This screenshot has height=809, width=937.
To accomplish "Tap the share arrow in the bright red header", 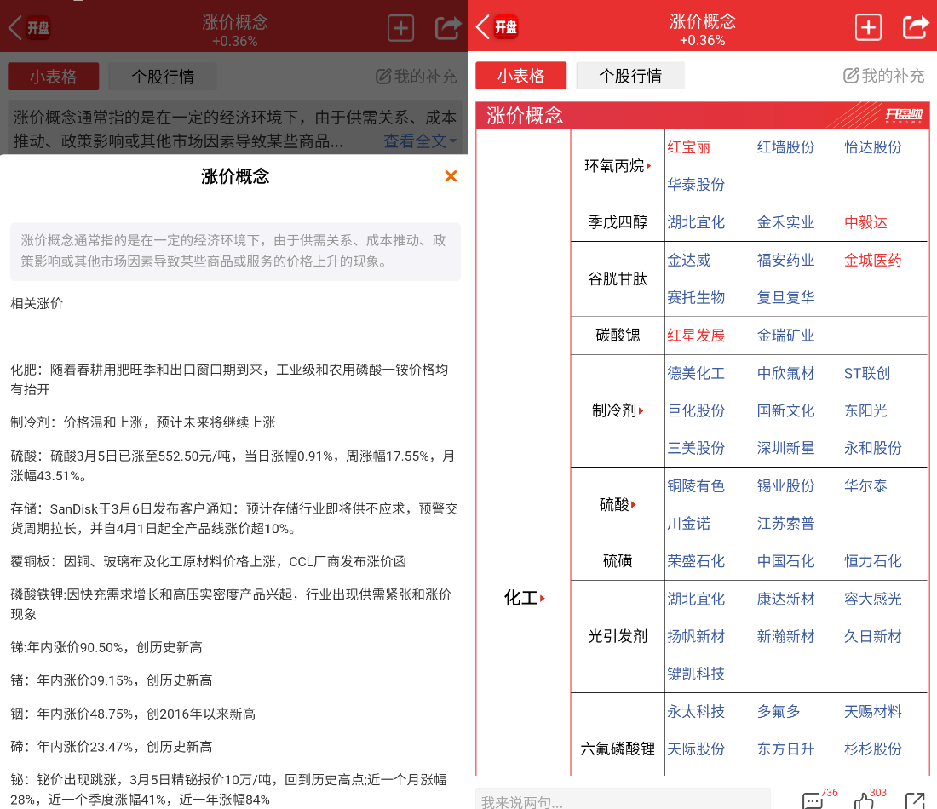I will point(915,28).
